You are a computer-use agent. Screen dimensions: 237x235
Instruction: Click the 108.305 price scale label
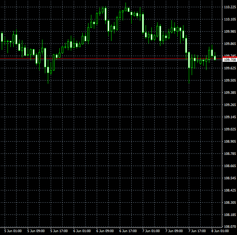click(x=230, y=203)
